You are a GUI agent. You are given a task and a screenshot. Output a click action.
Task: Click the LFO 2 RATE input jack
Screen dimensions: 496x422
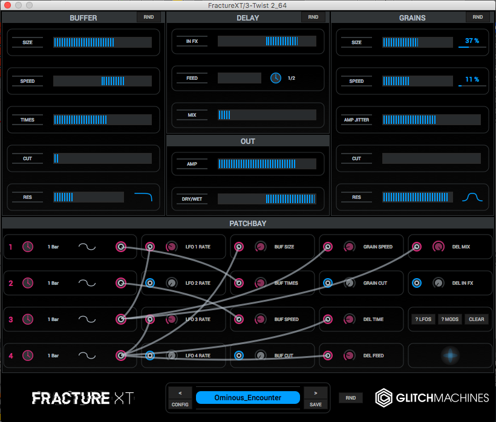tap(150, 283)
